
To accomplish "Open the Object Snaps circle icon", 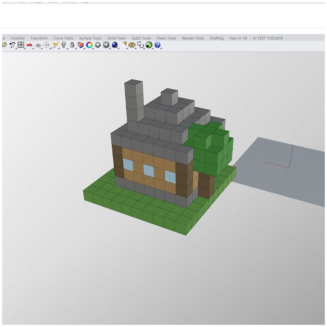I will [x=47, y=45].
